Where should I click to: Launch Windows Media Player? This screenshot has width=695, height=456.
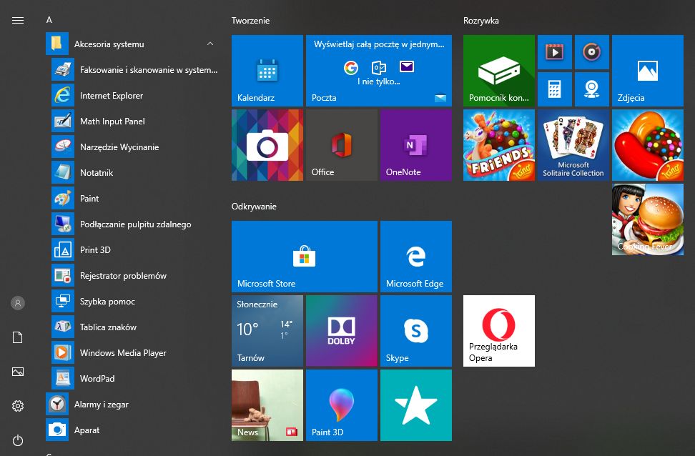pyautogui.click(x=134, y=352)
